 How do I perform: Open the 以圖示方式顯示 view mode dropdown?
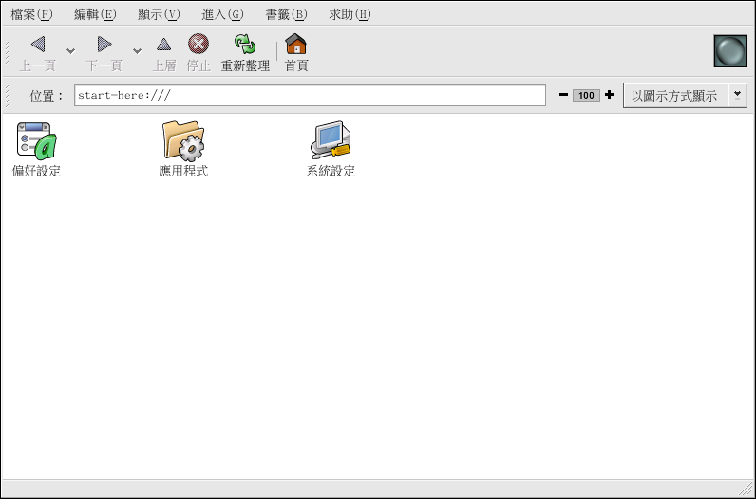[684, 96]
